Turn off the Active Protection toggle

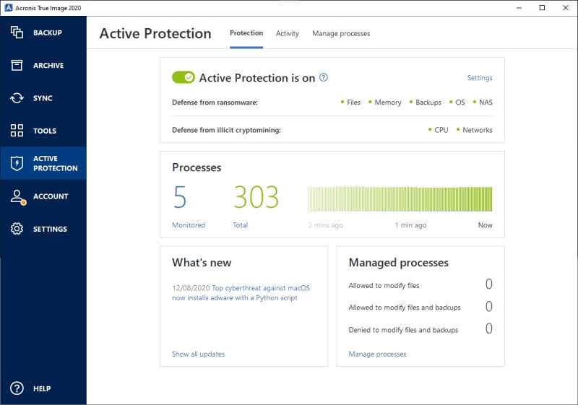pos(184,77)
